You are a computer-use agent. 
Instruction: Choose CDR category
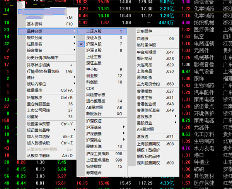[102, 88]
